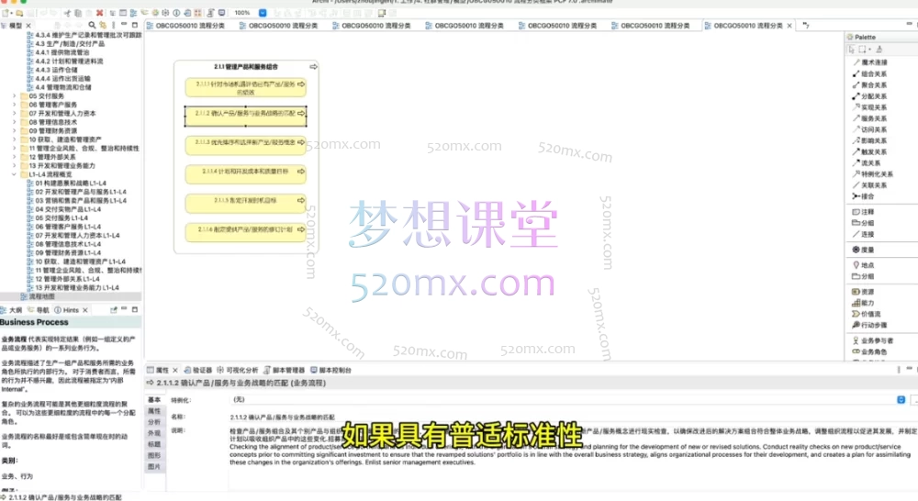Select the 组合关系 composition relation tool
Image resolution: width=918 pixels, height=501 pixels.
[x=870, y=73]
